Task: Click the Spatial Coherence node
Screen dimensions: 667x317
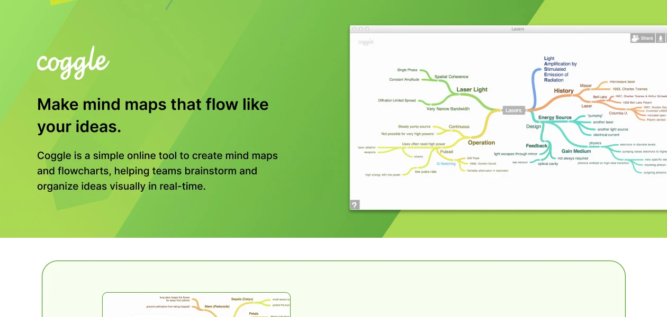Action: [451, 77]
